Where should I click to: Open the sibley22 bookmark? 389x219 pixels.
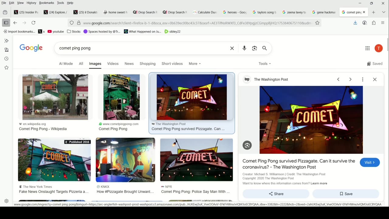[x=172, y=31]
